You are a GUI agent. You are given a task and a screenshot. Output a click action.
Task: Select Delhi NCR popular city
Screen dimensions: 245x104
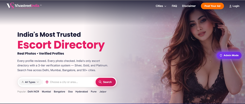click(33, 92)
